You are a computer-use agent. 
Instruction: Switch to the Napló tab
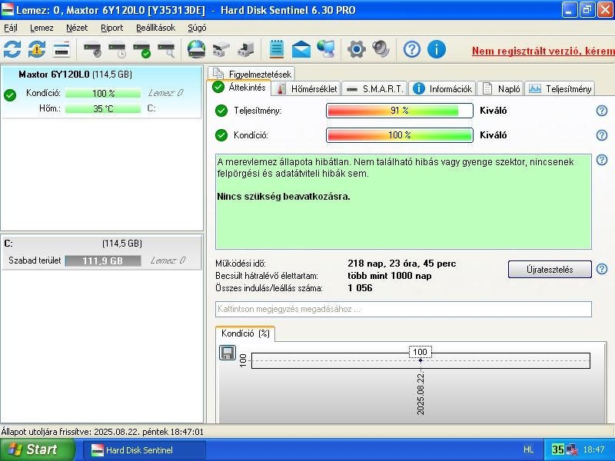tap(501, 89)
